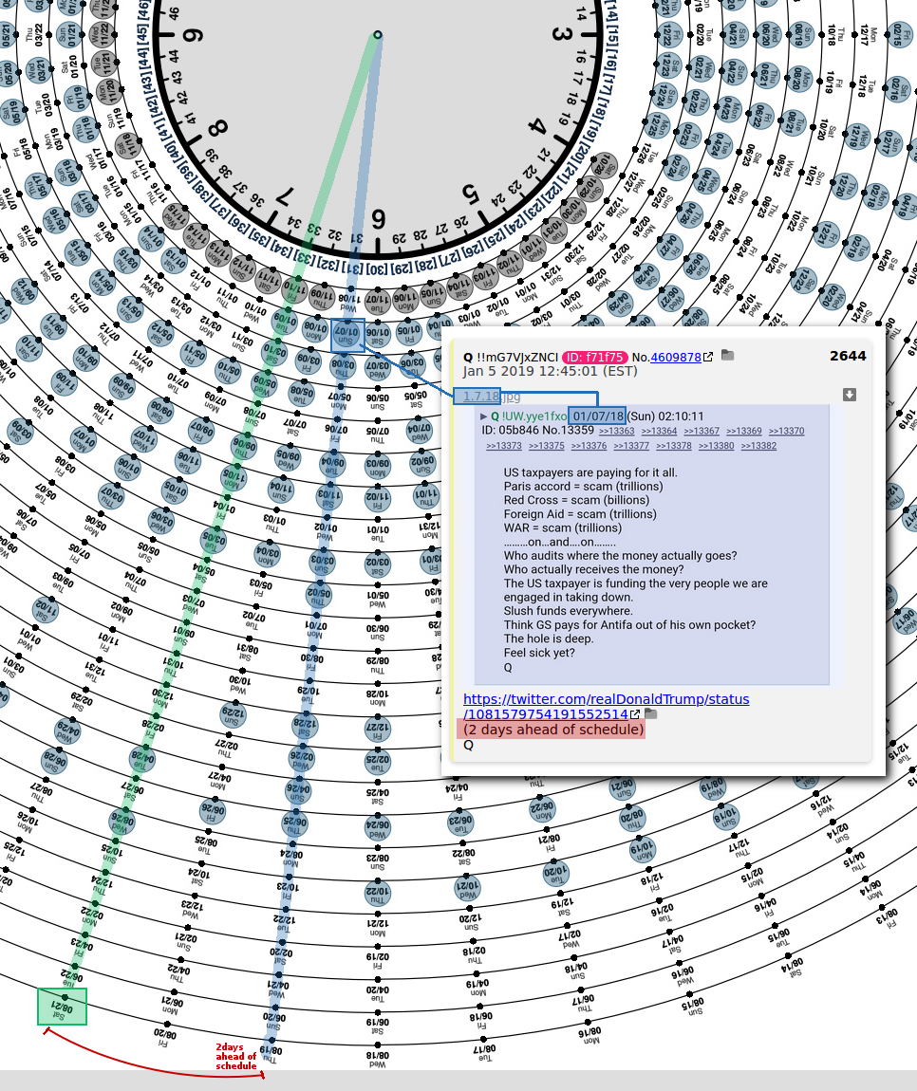917x1091 pixels.
Task: Open post number link 4609878
Action: point(675,357)
